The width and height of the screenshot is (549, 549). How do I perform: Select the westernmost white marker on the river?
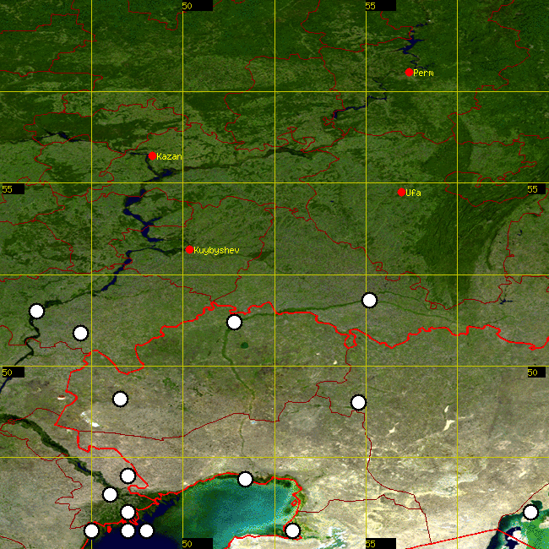click(37, 311)
